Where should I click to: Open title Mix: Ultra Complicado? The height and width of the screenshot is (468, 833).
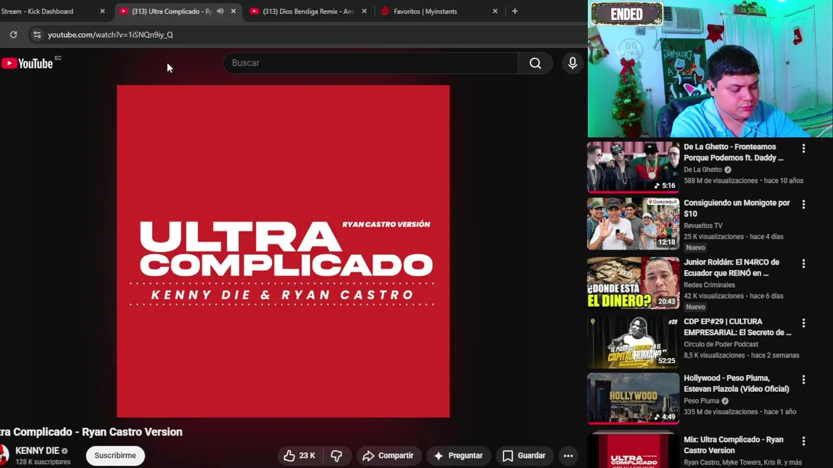pos(733,445)
